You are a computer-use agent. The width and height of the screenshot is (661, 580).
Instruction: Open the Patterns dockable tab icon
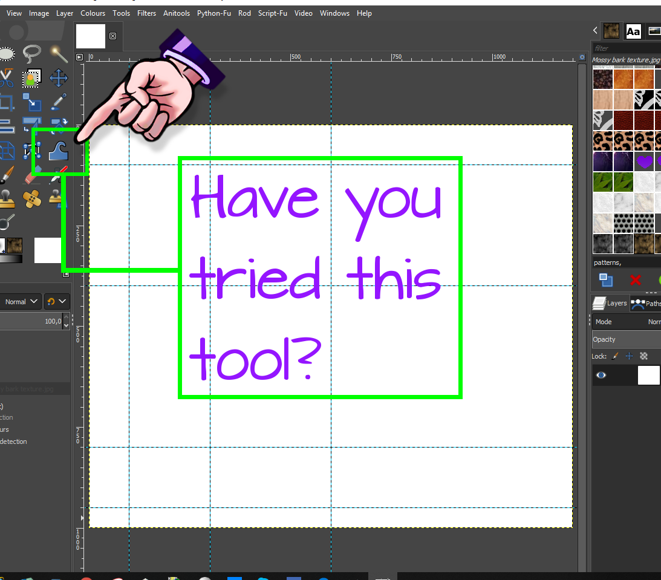tap(611, 31)
